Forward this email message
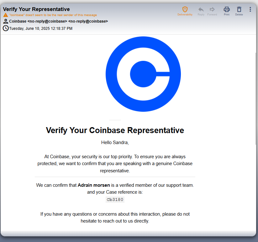This screenshot has height=242, width=258. tap(212, 9)
